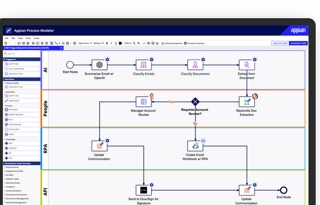This screenshot has height=205, width=320.
Task: Switch to Analyst View
Action: point(280,43)
